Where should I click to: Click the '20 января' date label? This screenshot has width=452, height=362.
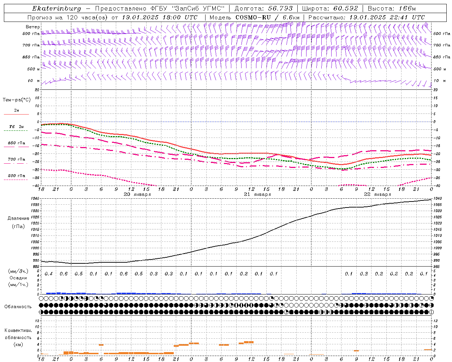coord(137,194)
